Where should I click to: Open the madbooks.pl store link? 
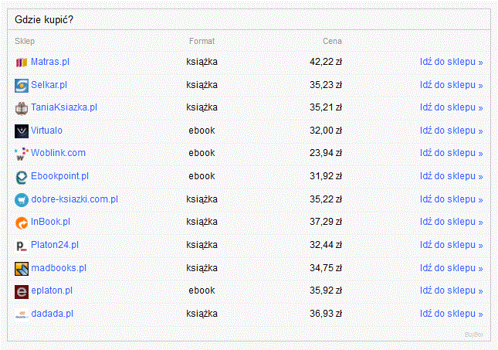[x=59, y=268]
